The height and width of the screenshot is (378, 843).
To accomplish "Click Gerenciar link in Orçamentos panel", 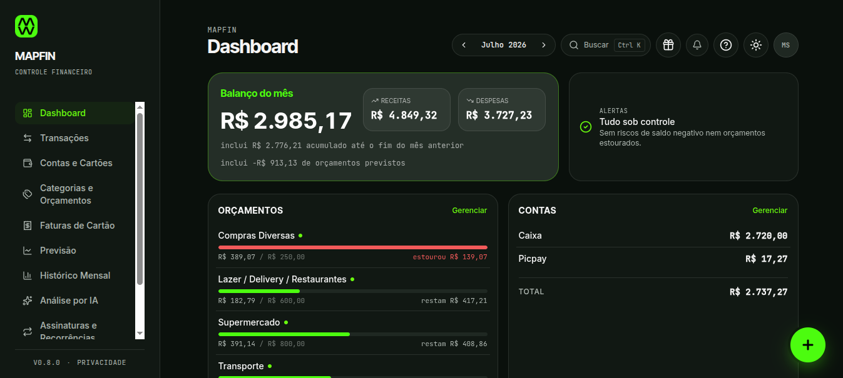I will pyautogui.click(x=469, y=211).
